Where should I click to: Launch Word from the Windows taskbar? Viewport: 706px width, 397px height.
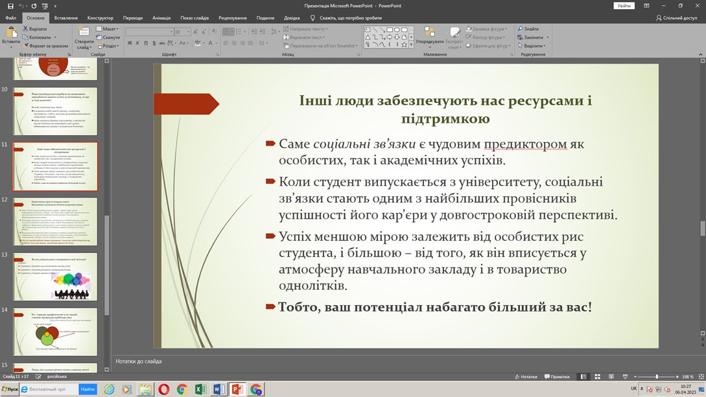point(219,389)
